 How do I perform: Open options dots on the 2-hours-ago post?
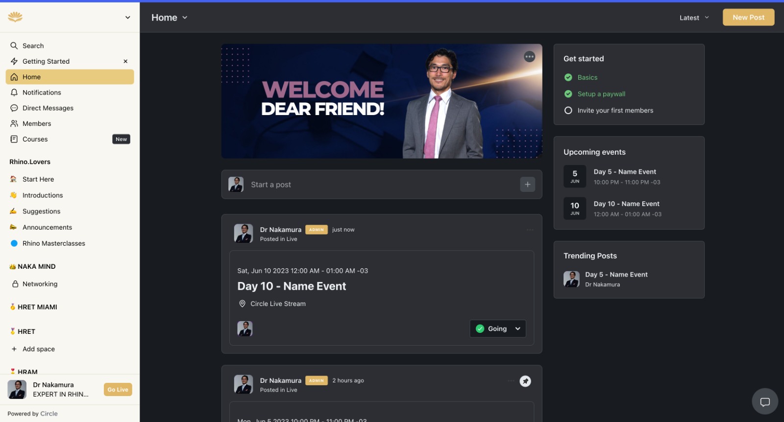pyautogui.click(x=511, y=381)
